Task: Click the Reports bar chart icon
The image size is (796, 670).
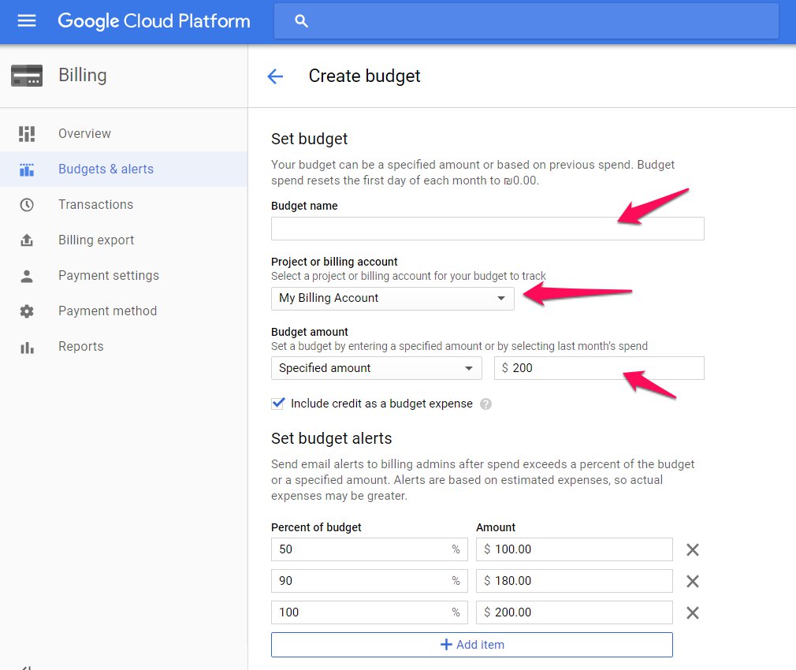Action: (27, 347)
